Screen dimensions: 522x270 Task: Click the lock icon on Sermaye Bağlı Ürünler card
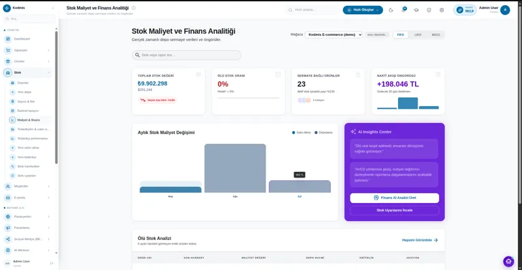(358, 75)
